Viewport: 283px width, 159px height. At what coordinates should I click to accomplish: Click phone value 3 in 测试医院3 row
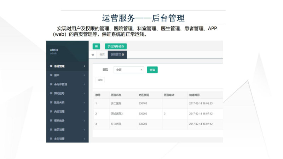pyautogui.click(x=164, y=114)
